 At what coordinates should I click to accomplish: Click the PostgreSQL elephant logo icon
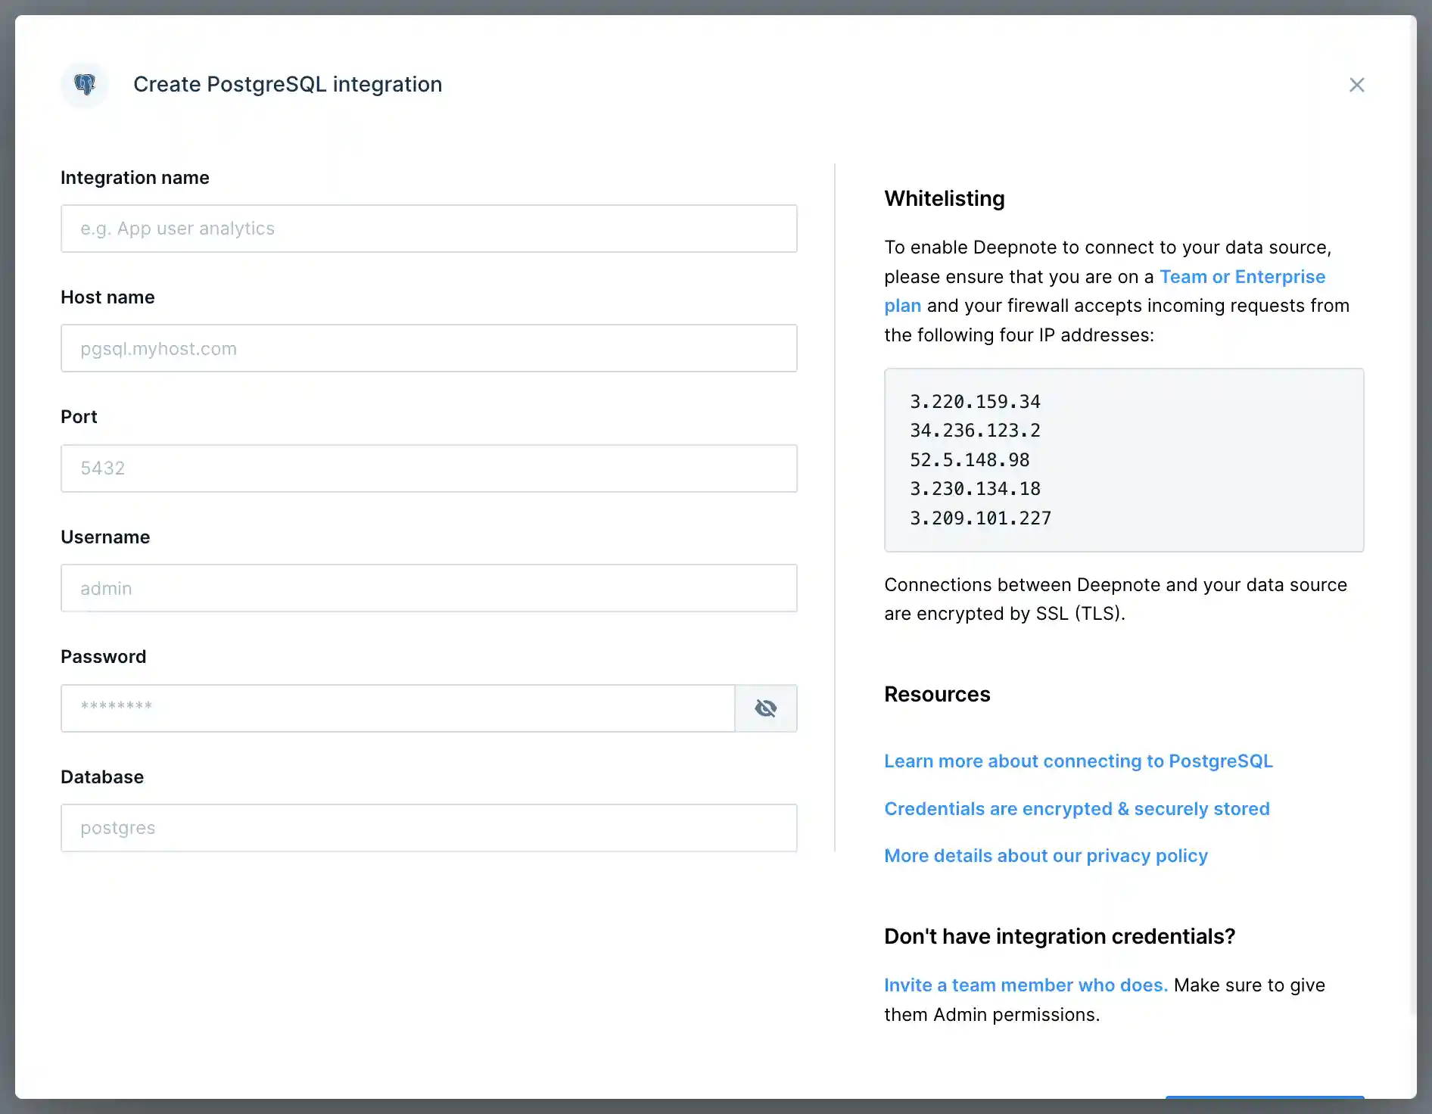point(85,84)
